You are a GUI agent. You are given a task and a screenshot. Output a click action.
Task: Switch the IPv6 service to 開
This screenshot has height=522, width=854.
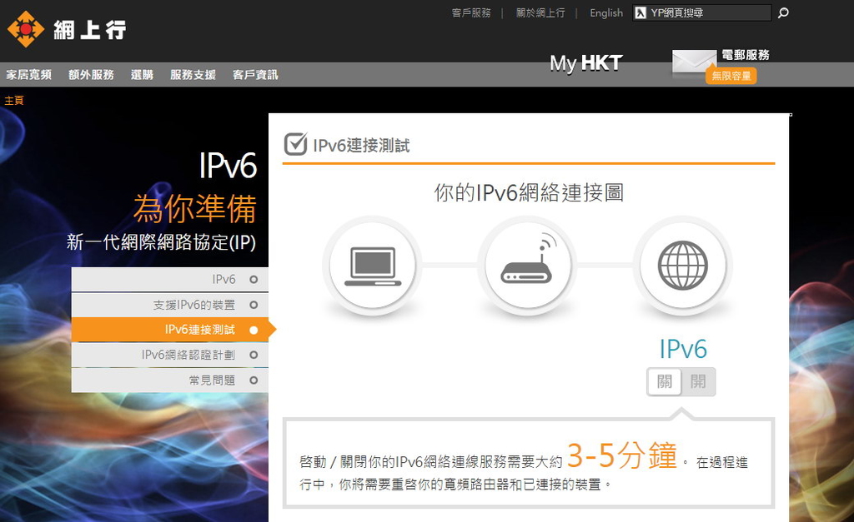pos(698,382)
